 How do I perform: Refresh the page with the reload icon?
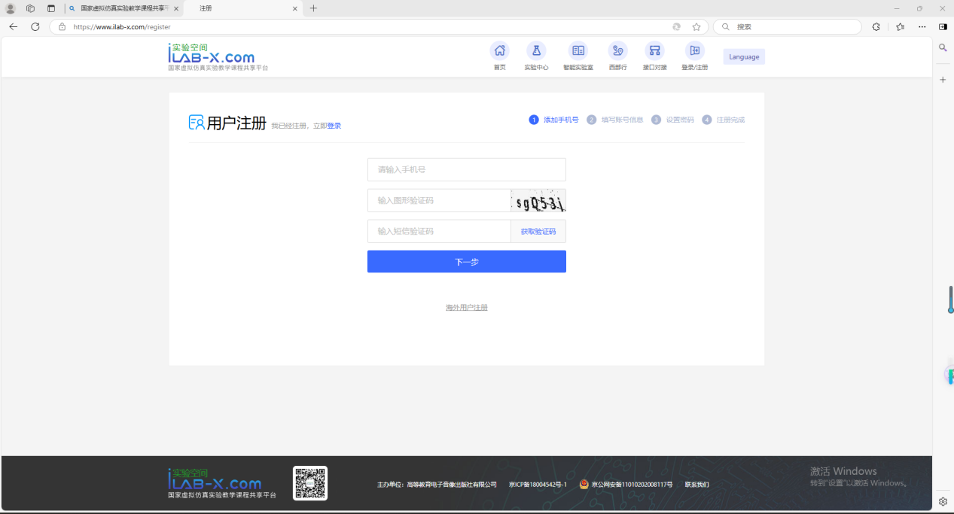coord(35,26)
